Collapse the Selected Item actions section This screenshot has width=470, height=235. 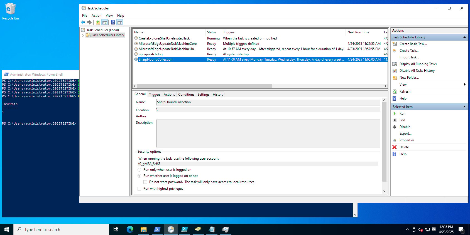click(464, 107)
